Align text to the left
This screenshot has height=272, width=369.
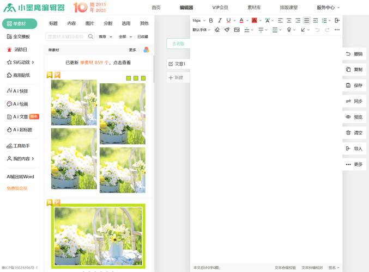click(280, 21)
